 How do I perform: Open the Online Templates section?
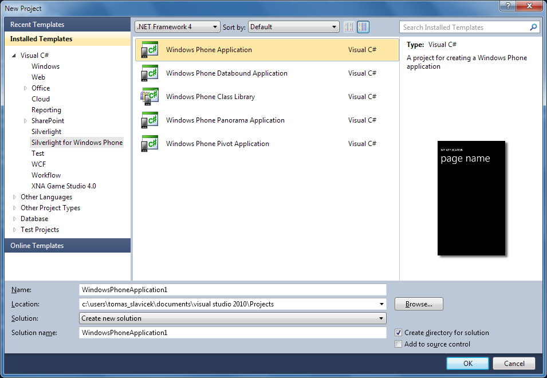tap(68, 246)
